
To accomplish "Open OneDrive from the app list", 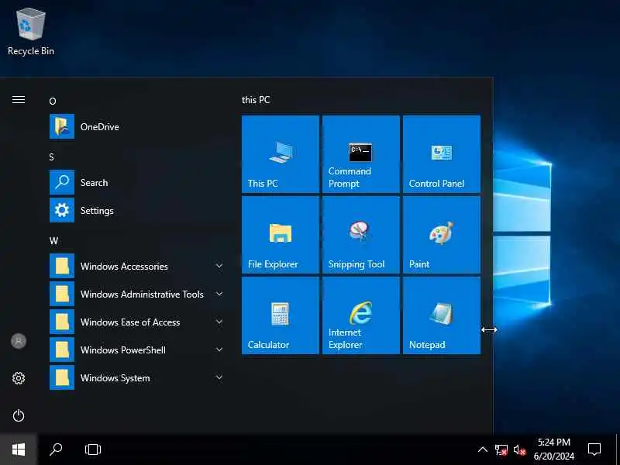I will [x=136, y=126].
